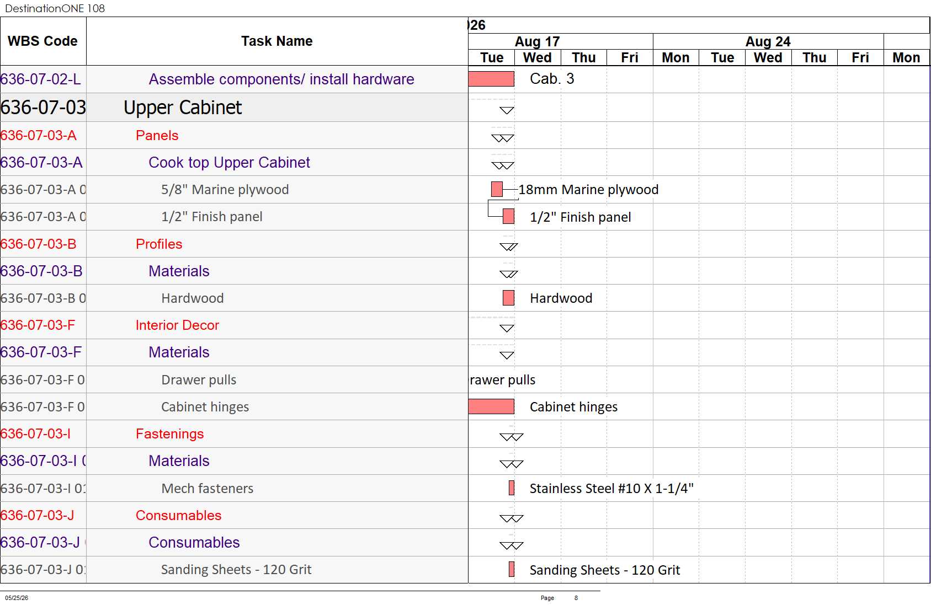The image size is (931, 605).
Task: Click the Cab. 3 bar label
Action: point(552,79)
